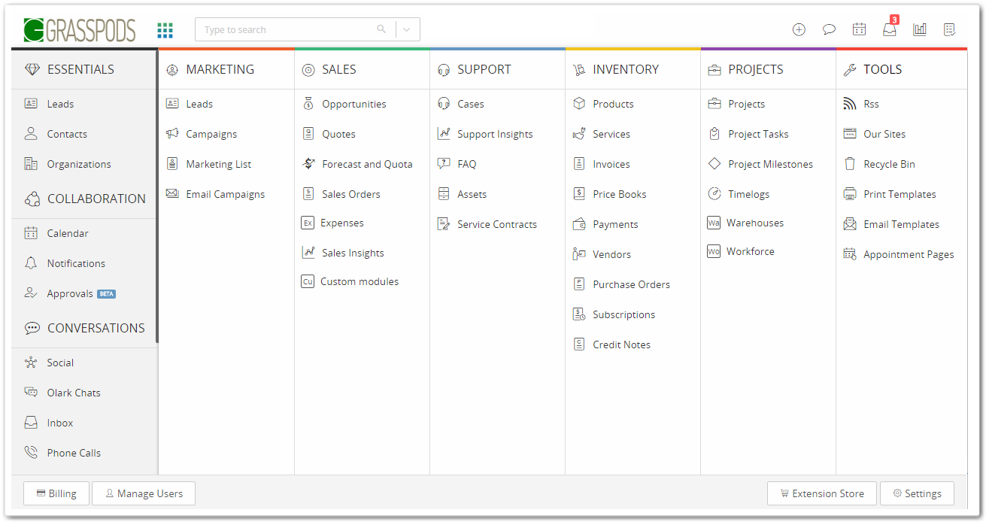Open the chat bubble icon in header
989x525 pixels.
(829, 30)
